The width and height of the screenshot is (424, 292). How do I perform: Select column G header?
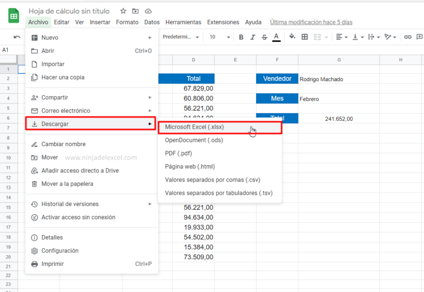(x=339, y=60)
